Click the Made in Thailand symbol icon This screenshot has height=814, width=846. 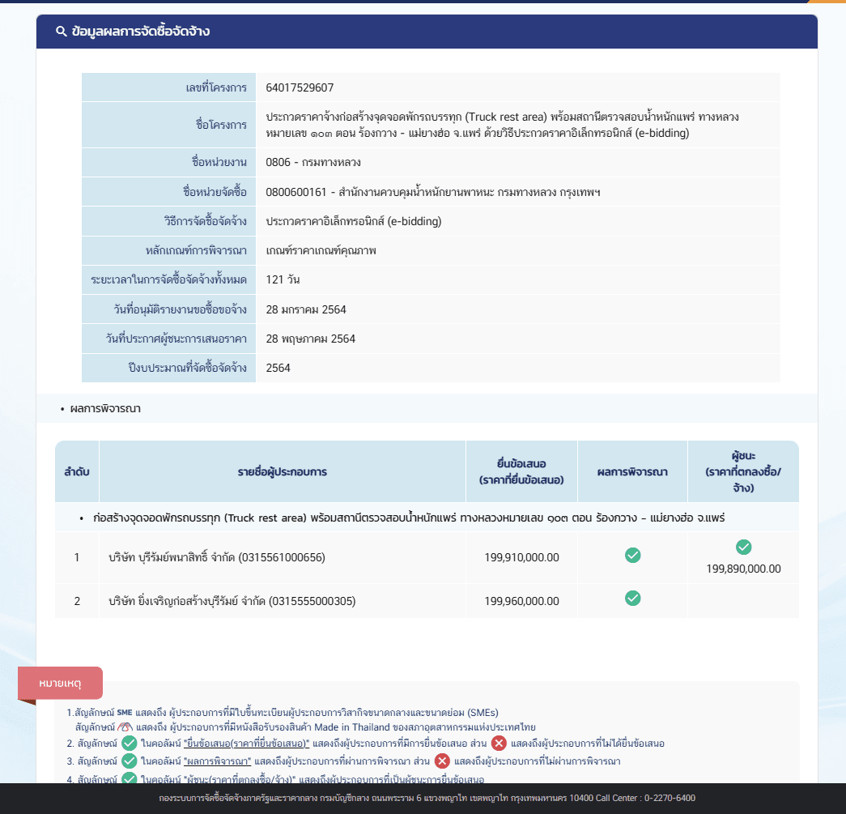[x=125, y=727]
